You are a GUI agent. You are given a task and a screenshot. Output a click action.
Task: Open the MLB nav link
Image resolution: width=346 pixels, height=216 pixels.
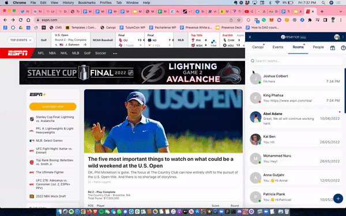[76, 53]
